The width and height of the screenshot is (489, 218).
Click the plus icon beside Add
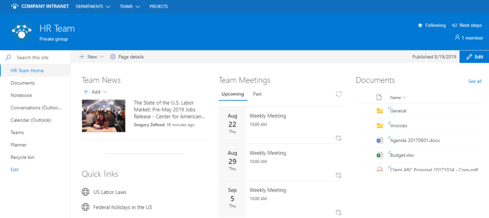point(86,92)
